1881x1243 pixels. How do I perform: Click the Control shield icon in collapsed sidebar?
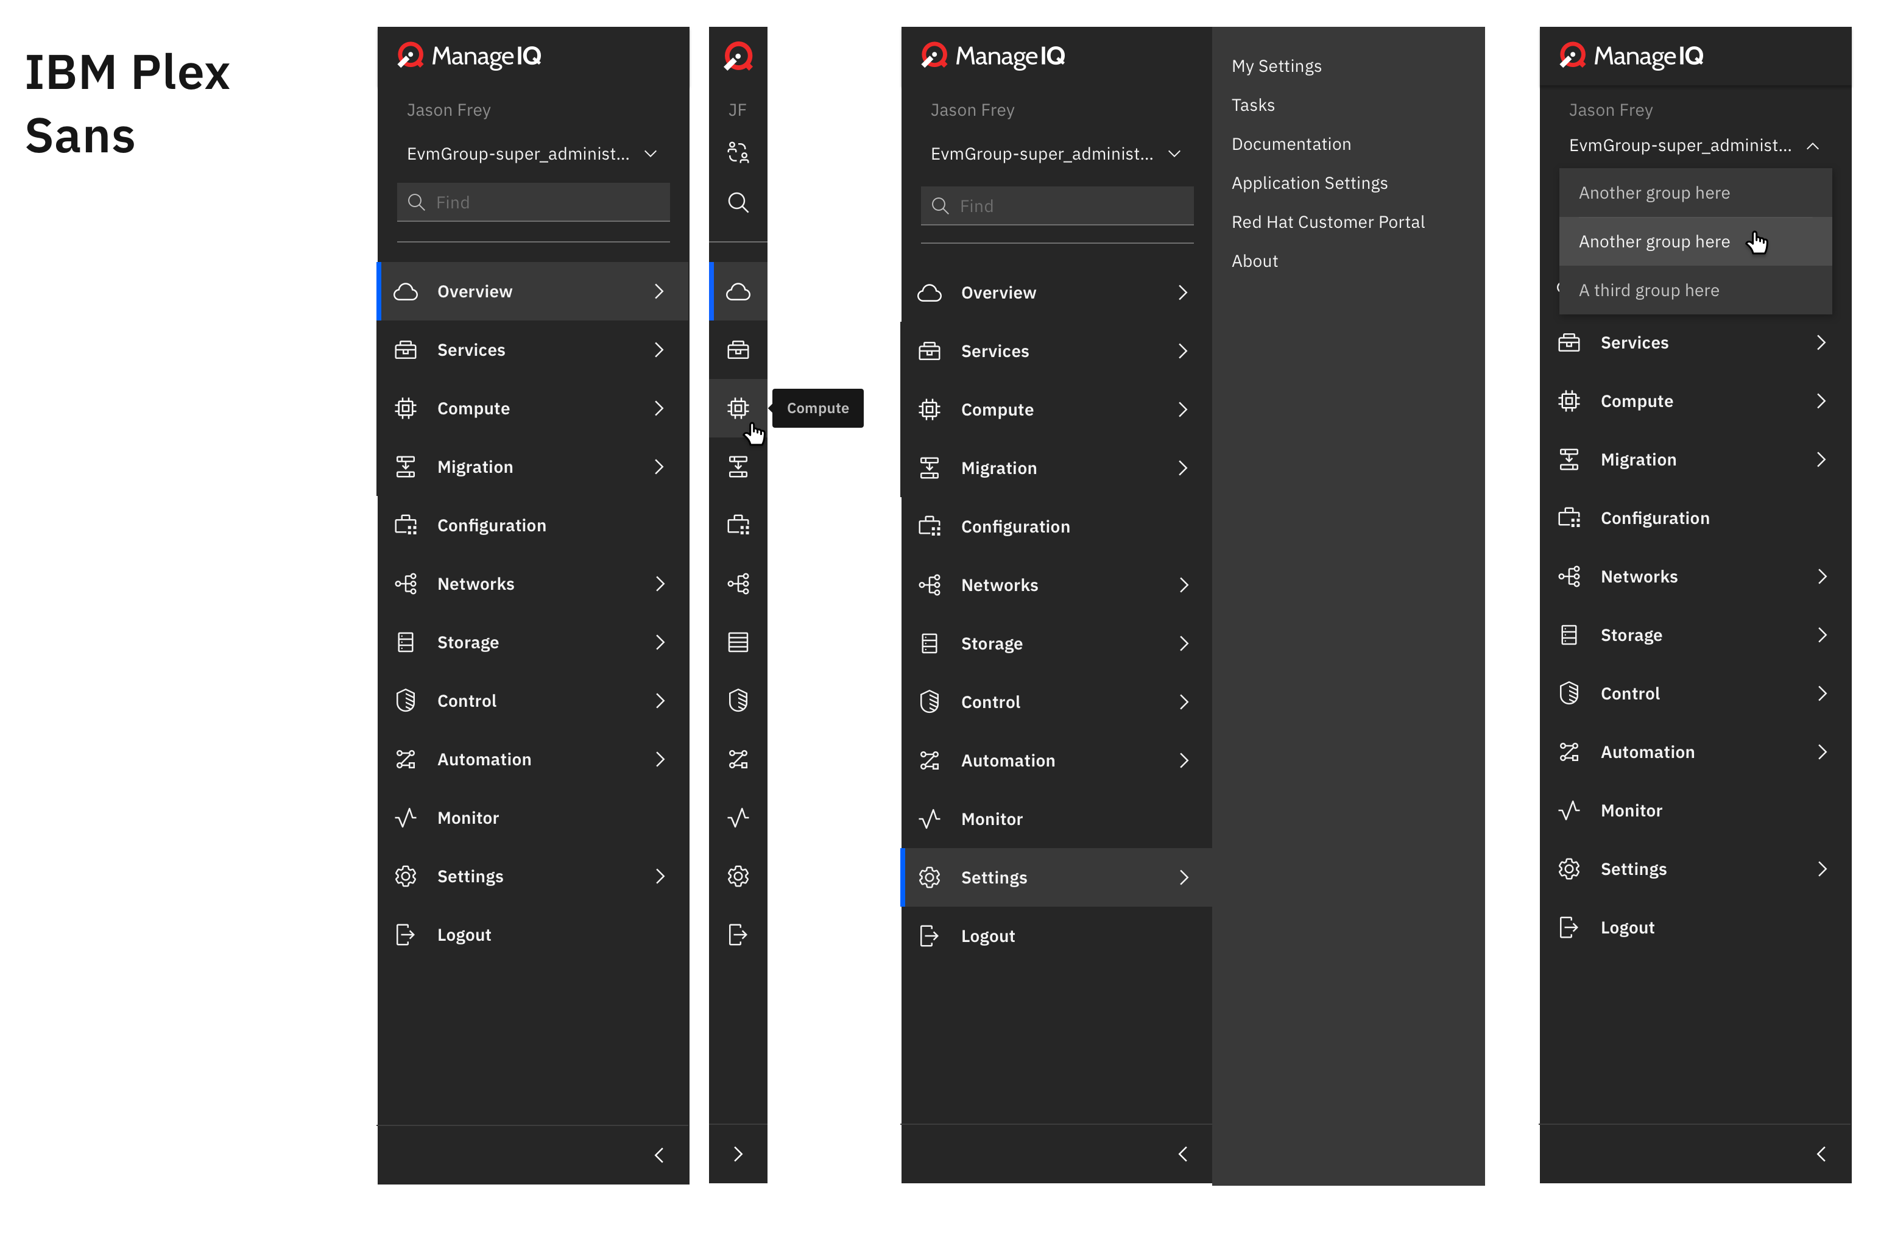[x=738, y=701]
